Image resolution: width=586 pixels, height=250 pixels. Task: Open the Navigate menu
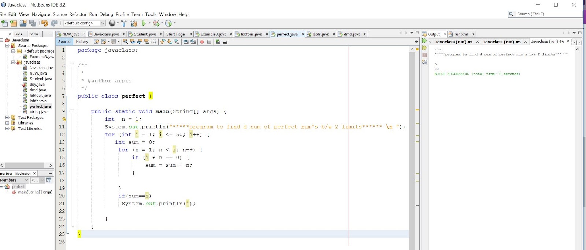tap(41, 14)
